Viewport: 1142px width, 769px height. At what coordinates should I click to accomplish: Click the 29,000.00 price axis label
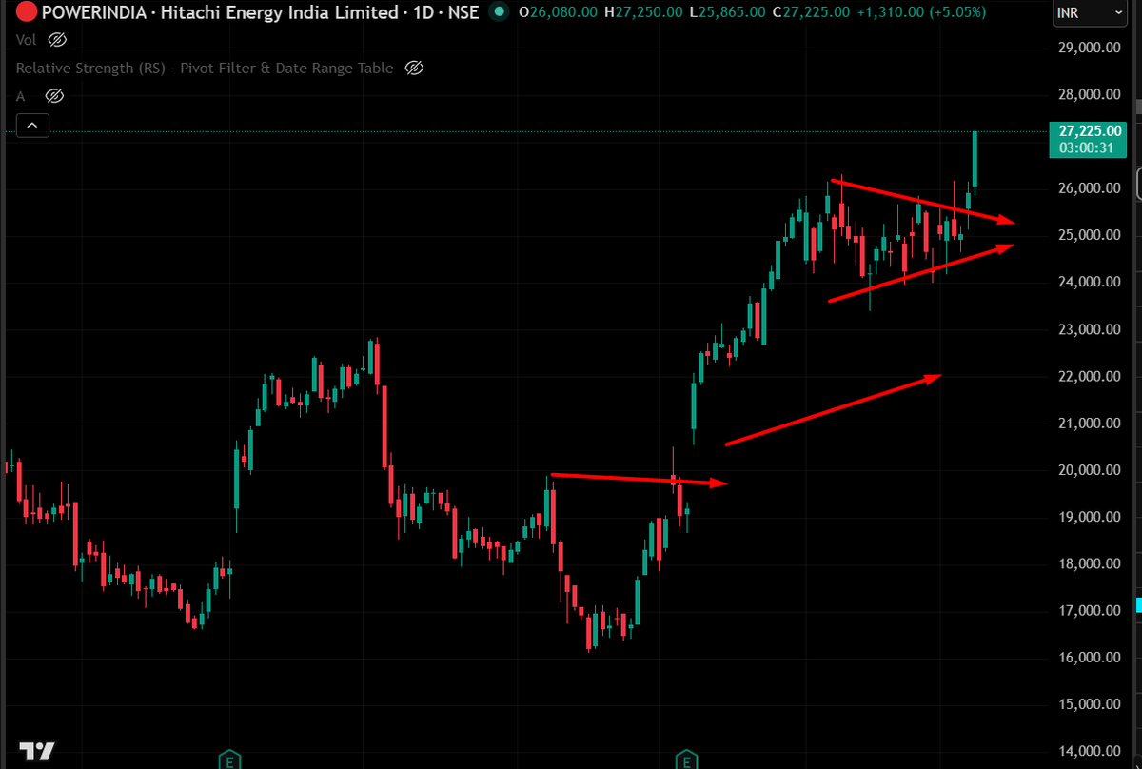[x=1090, y=48]
